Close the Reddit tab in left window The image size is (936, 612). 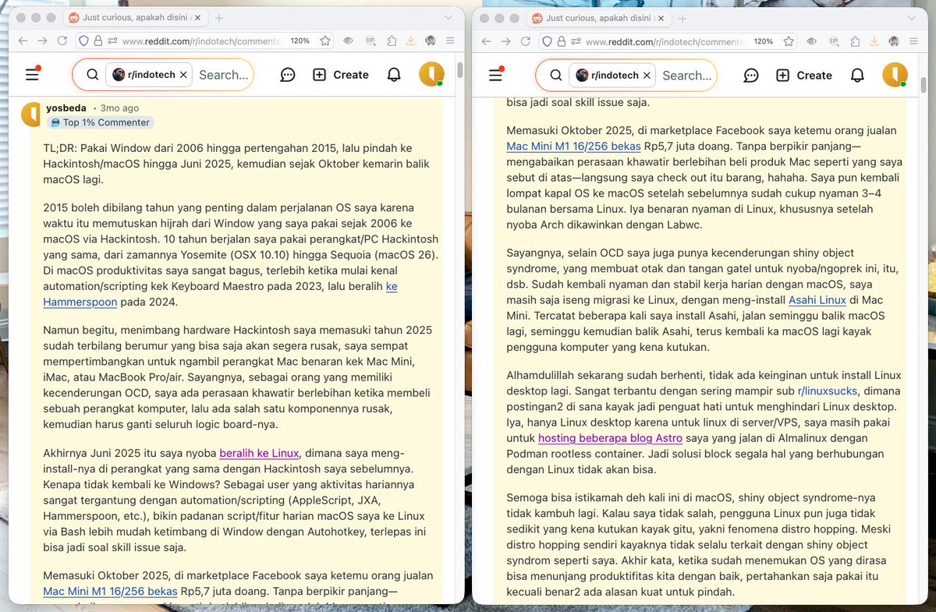coord(197,17)
